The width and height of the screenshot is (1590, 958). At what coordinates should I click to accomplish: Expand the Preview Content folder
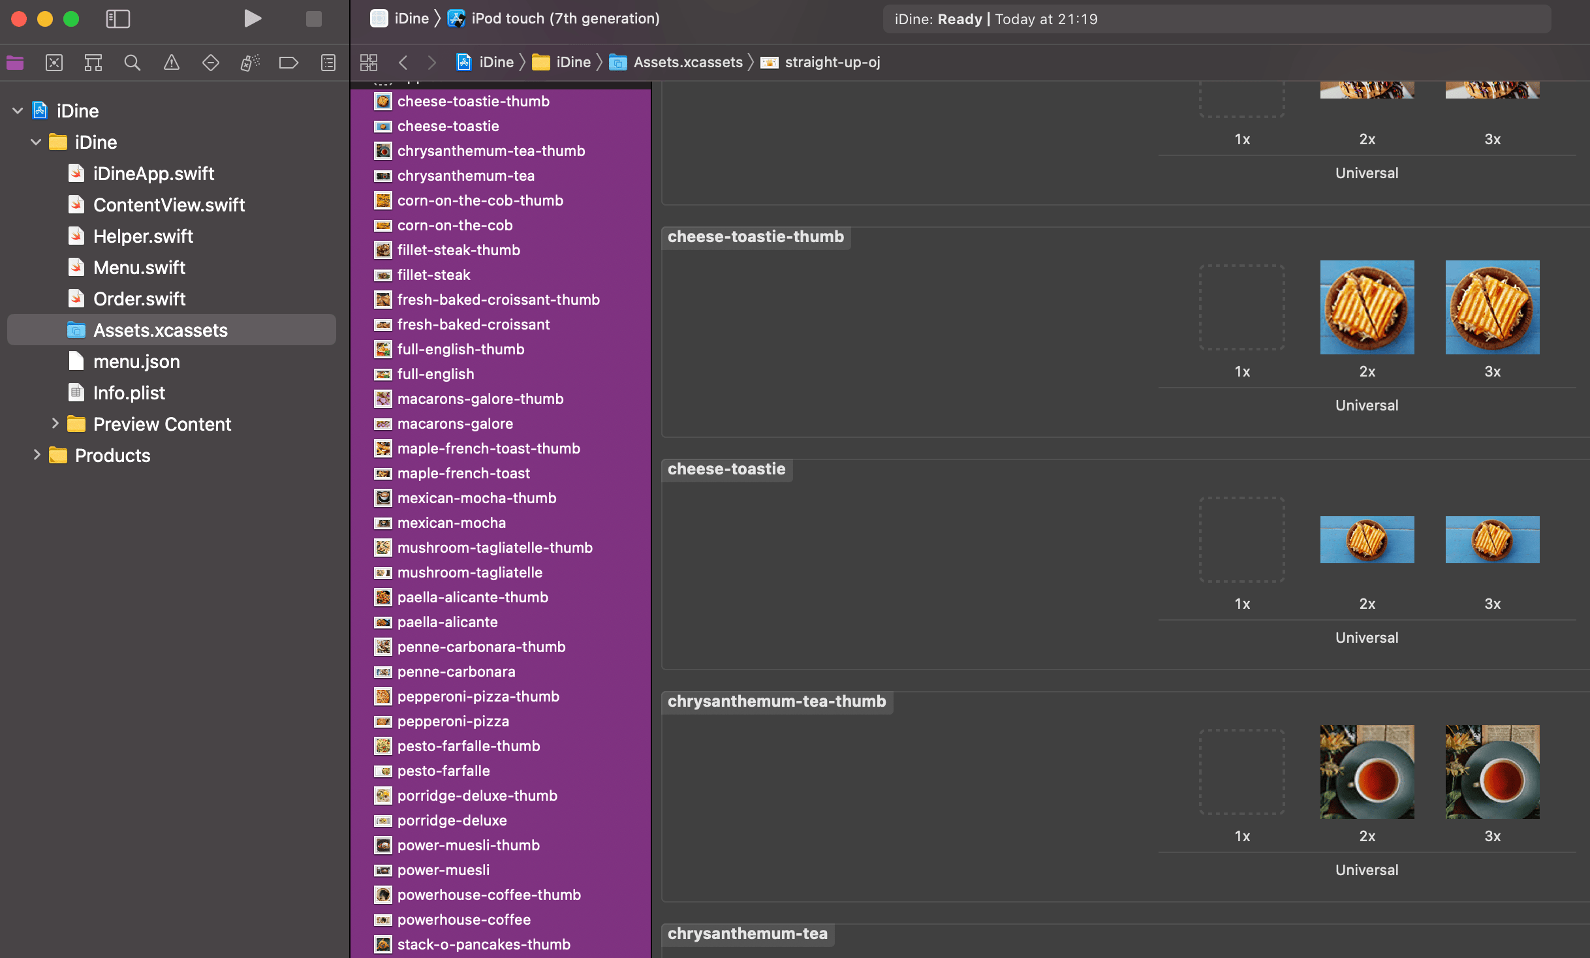click(x=55, y=424)
